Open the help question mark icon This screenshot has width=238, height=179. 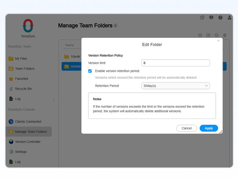click(220, 18)
